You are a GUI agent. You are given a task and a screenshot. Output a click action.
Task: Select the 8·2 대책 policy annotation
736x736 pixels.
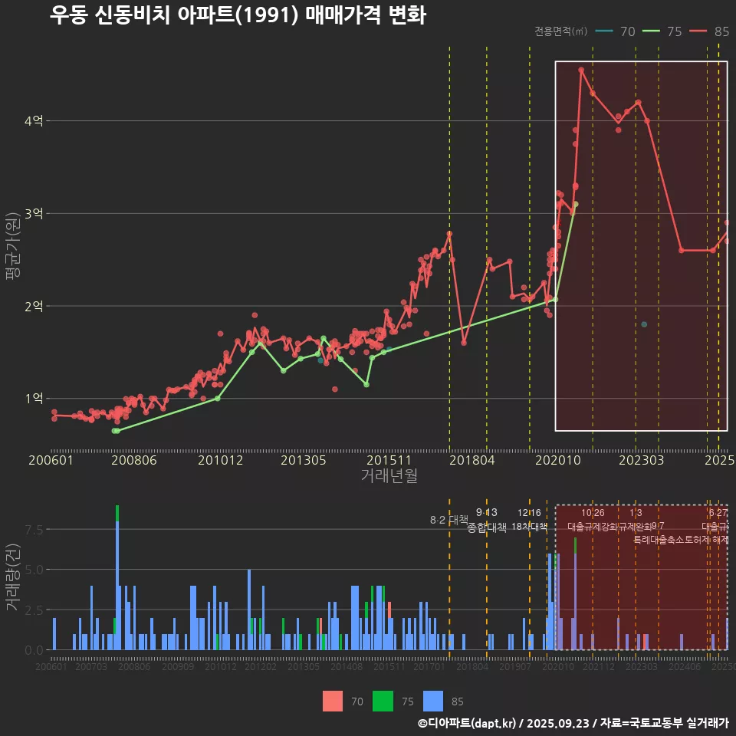click(x=449, y=520)
